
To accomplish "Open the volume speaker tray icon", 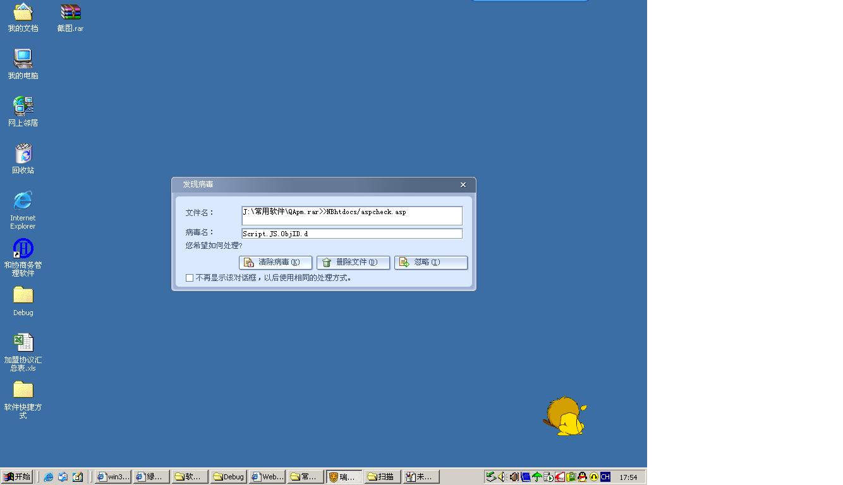I will (502, 477).
